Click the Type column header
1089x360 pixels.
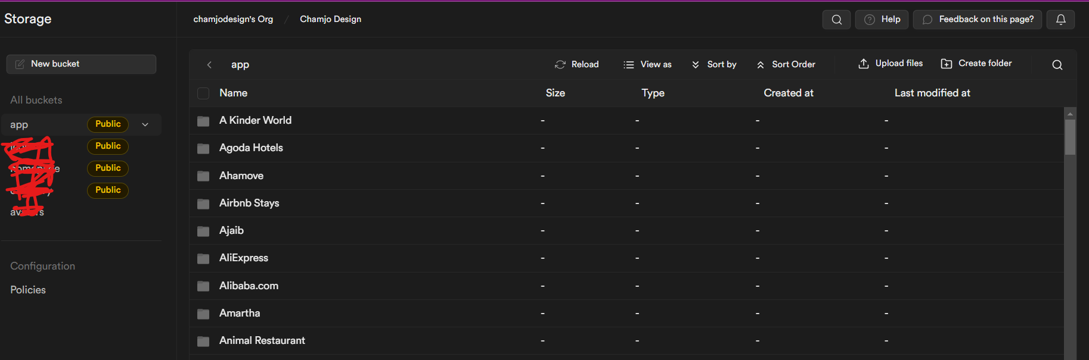(x=653, y=93)
